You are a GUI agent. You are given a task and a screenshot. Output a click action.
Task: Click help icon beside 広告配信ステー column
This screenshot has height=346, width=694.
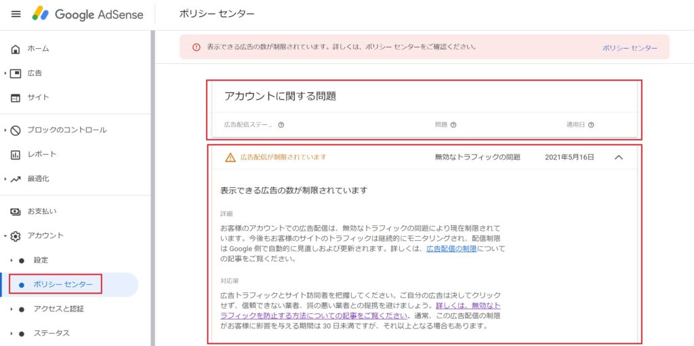pos(281,125)
